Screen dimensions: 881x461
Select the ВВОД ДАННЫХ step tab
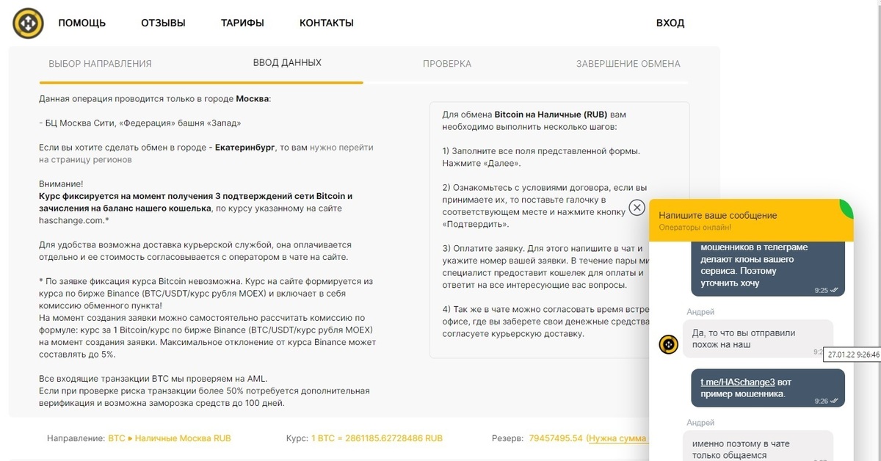coord(287,63)
